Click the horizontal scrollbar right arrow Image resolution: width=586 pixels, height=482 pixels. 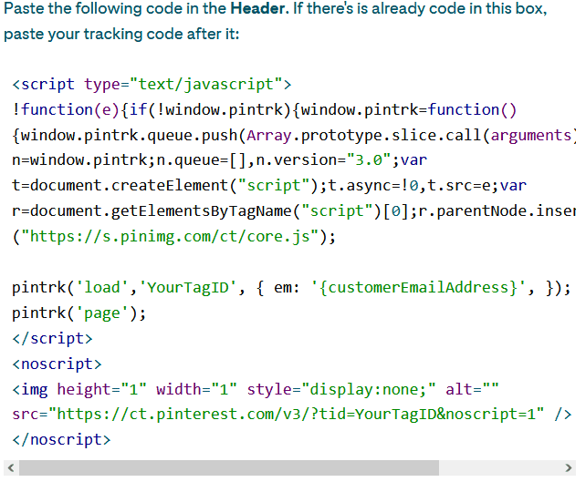click(569, 467)
